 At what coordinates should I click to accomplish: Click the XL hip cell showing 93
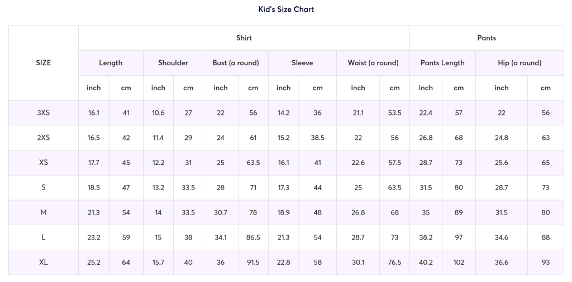pos(546,262)
